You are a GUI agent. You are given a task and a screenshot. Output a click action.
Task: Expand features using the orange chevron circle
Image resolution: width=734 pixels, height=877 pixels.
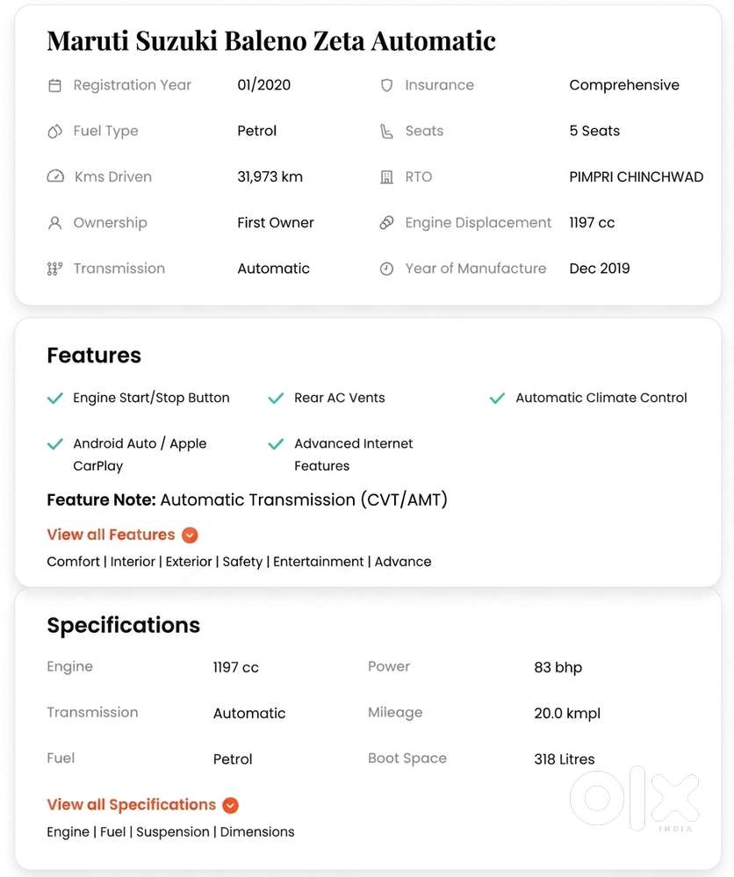pyautogui.click(x=190, y=536)
